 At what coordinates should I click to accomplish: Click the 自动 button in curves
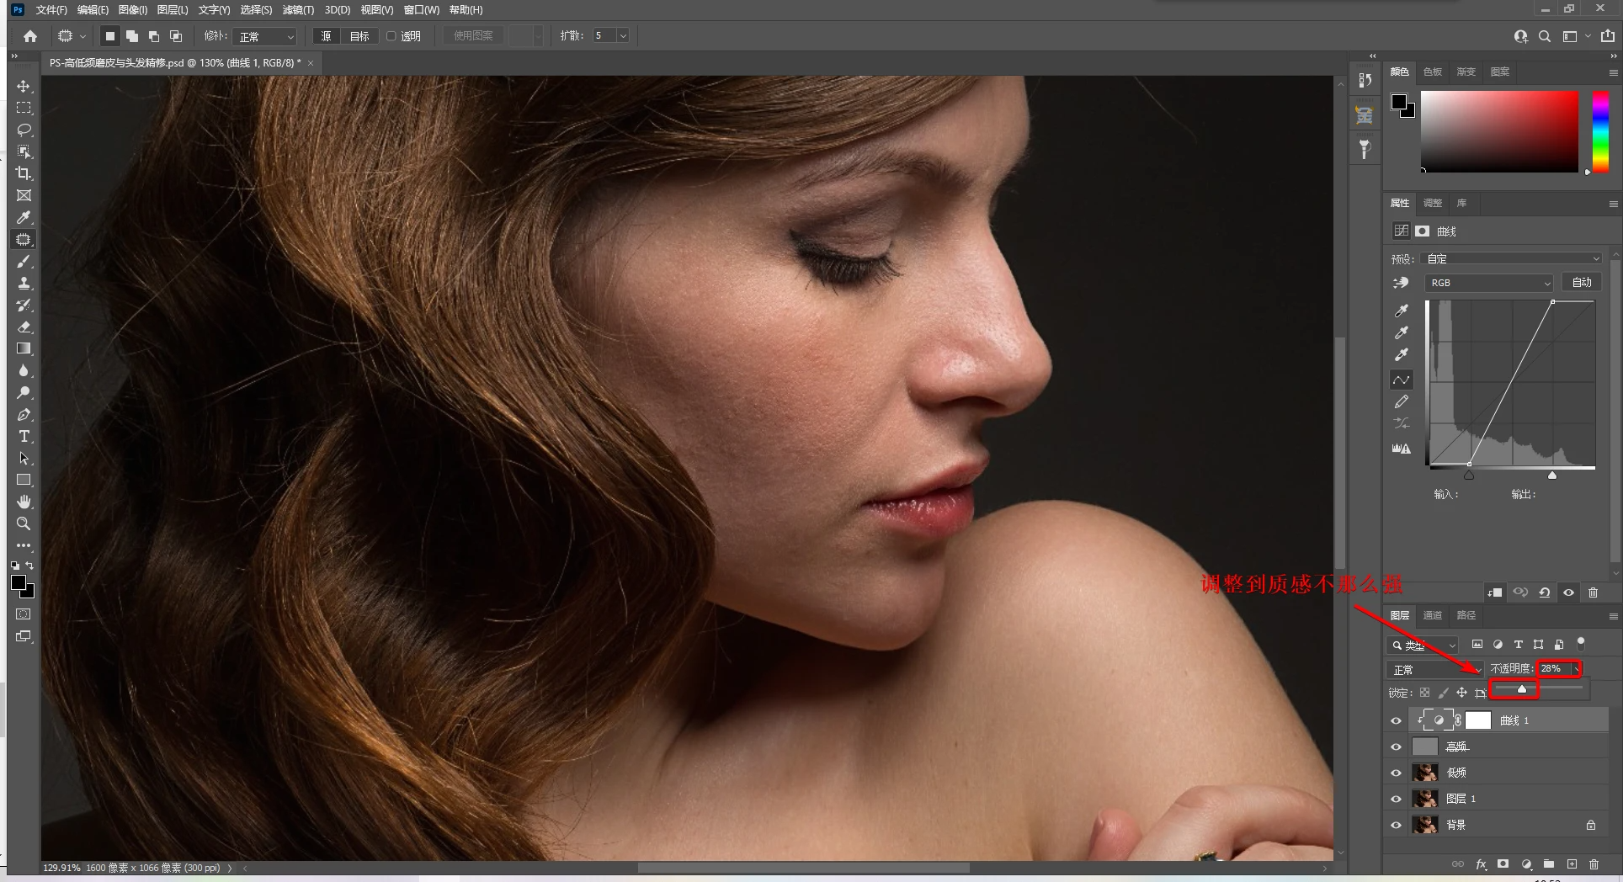1582,283
